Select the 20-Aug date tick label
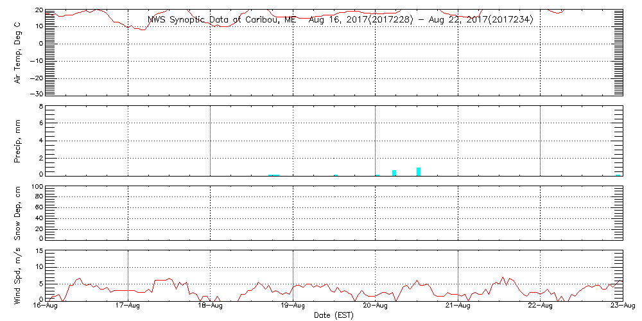This screenshot has width=642, height=321. coord(375,307)
